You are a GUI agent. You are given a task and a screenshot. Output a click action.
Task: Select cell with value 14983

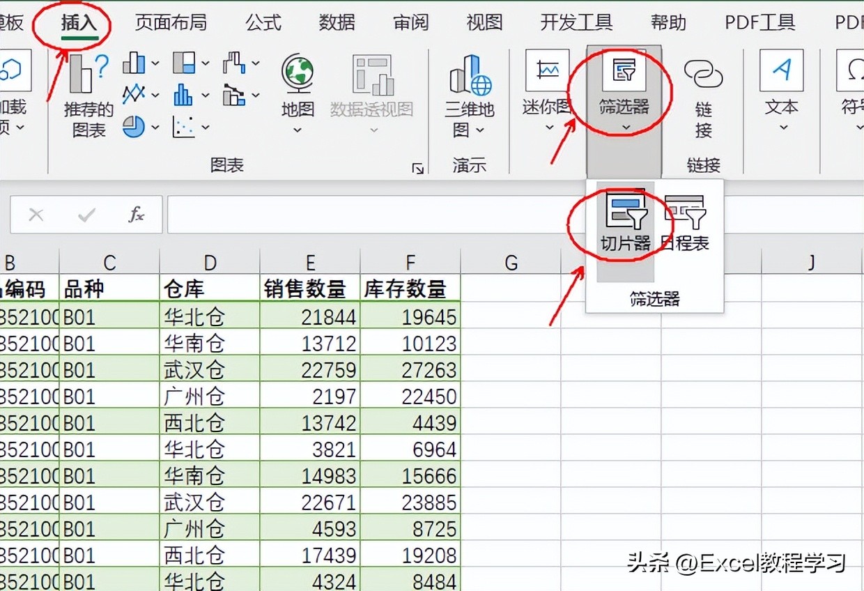point(310,475)
